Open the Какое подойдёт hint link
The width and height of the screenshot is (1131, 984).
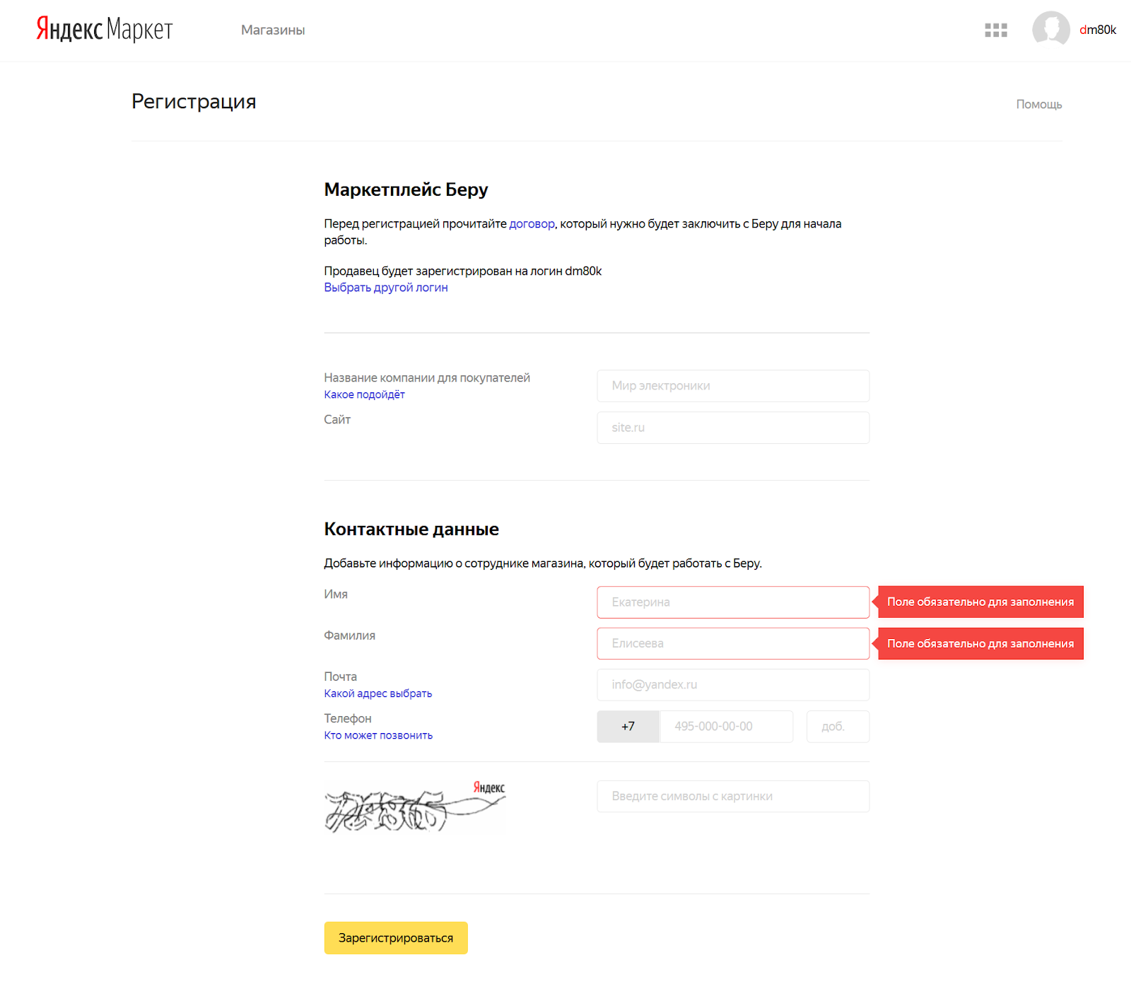pos(365,394)
